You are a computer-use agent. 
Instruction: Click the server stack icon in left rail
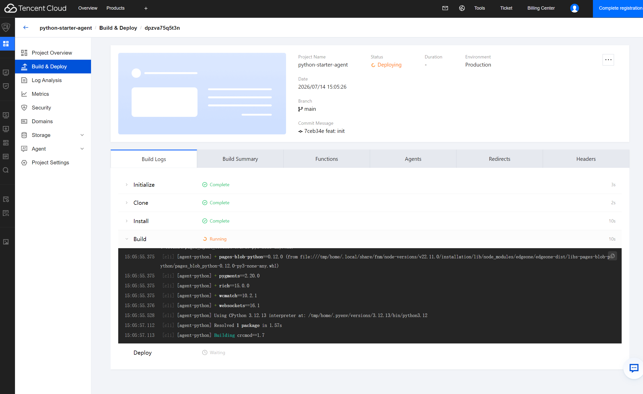point(6,143)
